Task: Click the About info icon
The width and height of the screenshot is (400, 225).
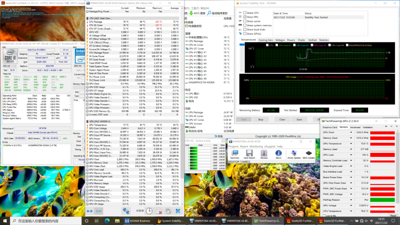Action: [279, 154]
